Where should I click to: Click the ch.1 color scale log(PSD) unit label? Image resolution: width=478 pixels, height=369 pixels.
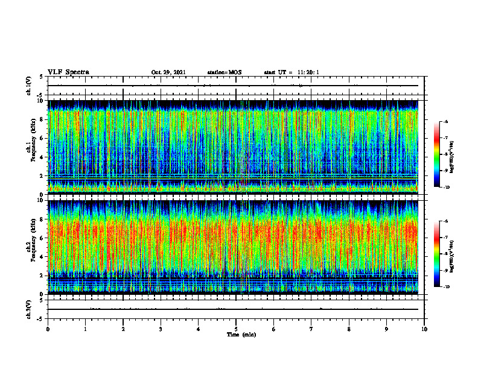(452, 157)
